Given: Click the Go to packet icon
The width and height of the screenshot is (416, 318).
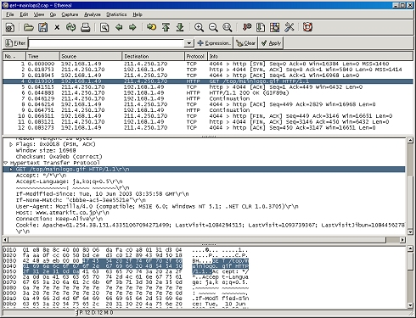Looking at the screenshot, I should [151, 27].
